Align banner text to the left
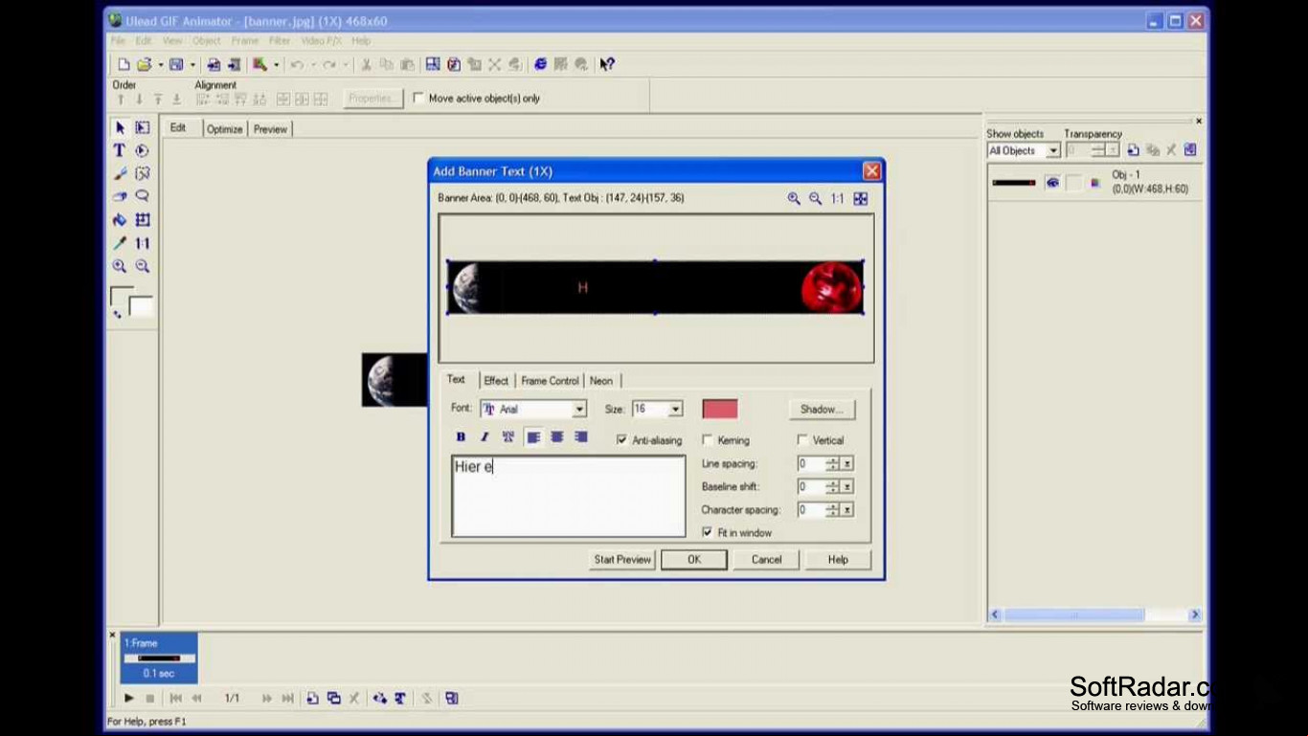 [533, 437]
